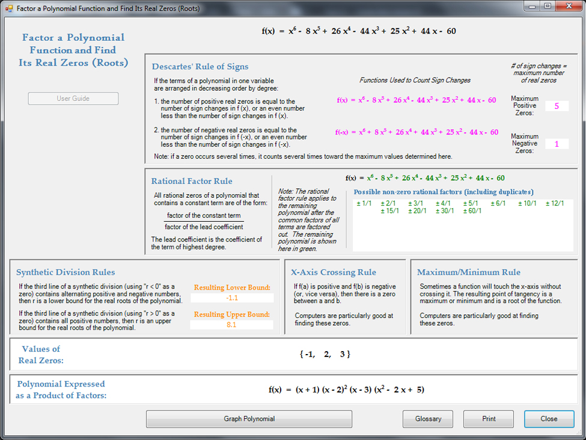586x440 pixels.
Task: Select the Maximum Negative Zeros value box
Action: tap(557, 144)
